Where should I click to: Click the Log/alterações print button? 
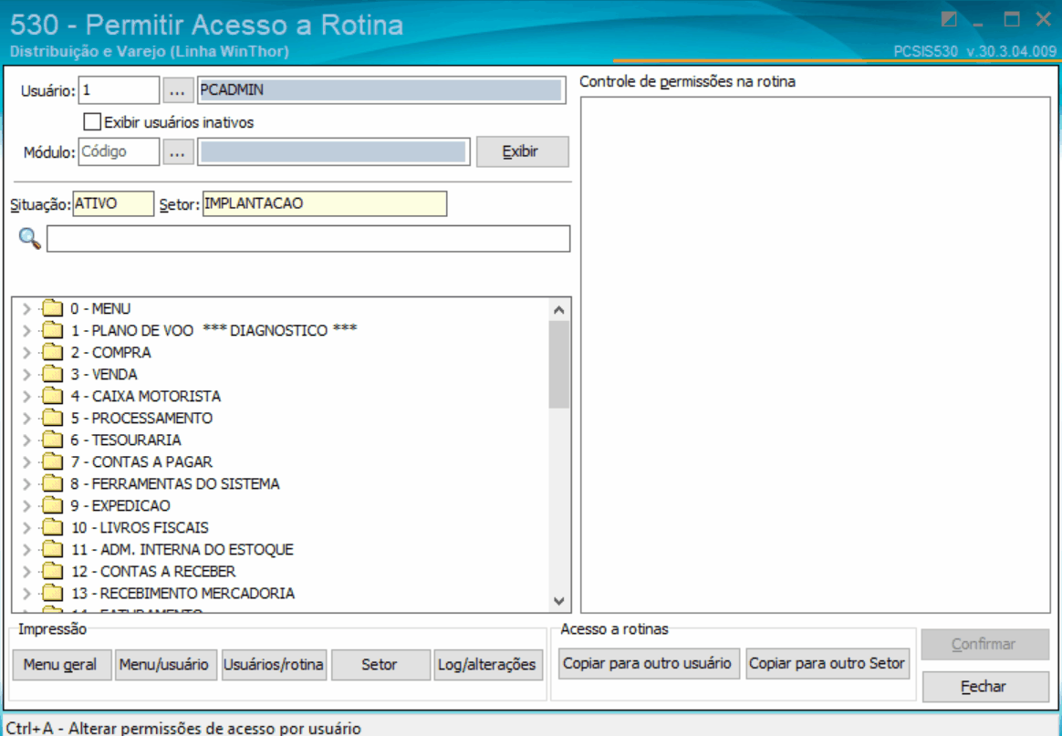(x=486, y=665)
